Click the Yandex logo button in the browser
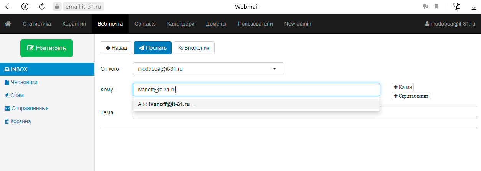 point(25,7)
